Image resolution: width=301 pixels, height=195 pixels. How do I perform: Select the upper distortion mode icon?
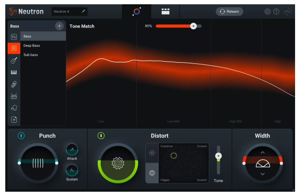click(152, 153)
